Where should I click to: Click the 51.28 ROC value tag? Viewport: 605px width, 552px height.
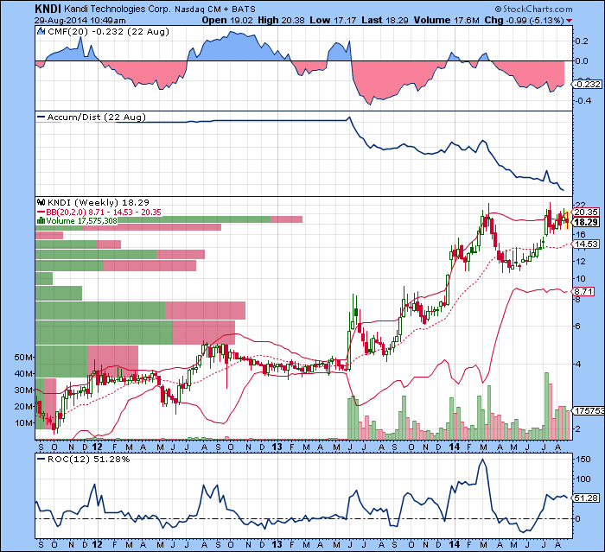(x=586, y=498)
